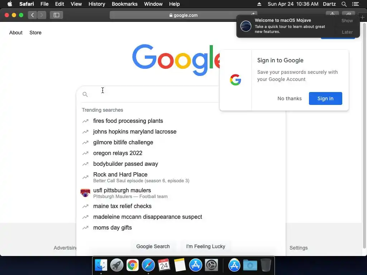Click the magnifier icon in search box
367x275 pixels.
85,94
